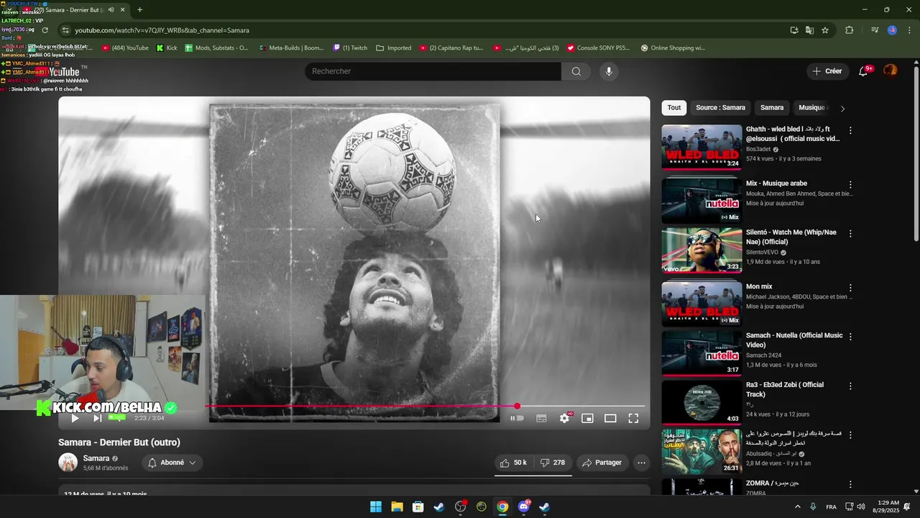
Task: Click the YouTube page scrollbar
Action: [916, 155]
